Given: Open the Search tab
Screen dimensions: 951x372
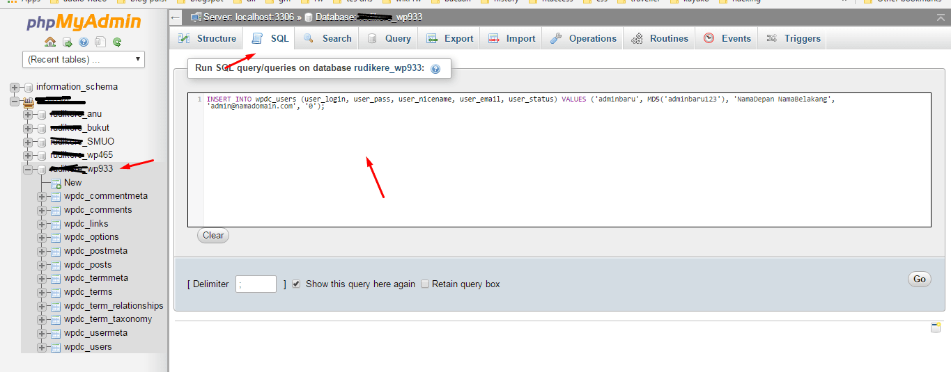Looking at the screenshot, I should tap(327, 38).
